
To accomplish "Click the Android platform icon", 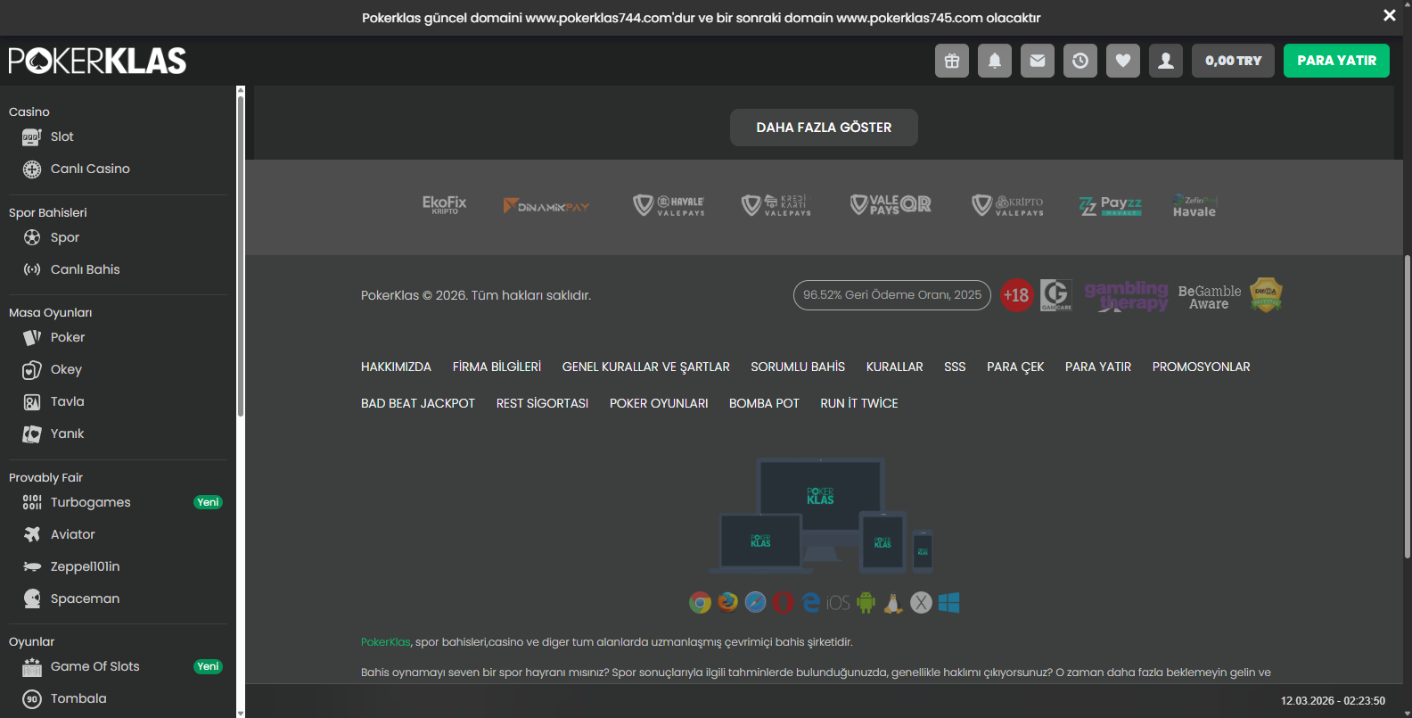I will [x=866, y=603].
